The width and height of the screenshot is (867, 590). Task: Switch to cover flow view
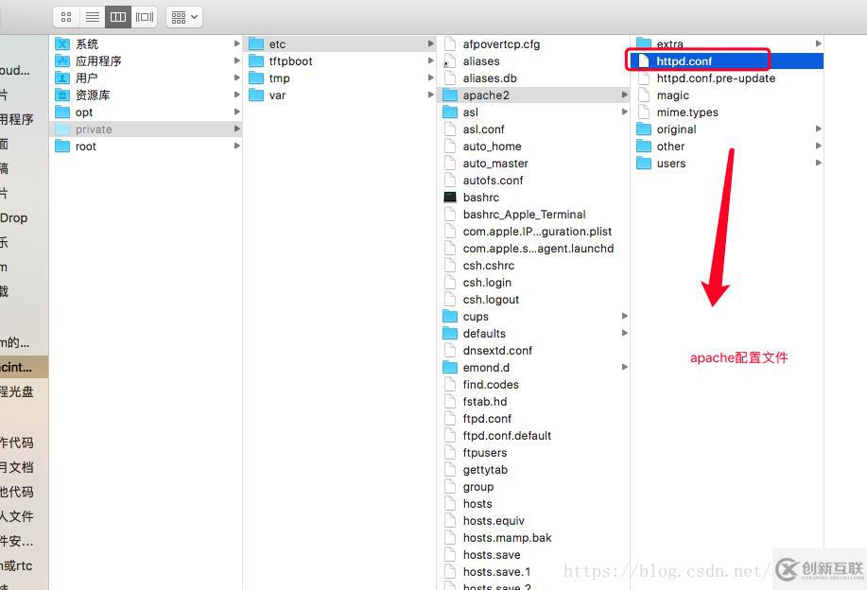[x=145, y=17]
